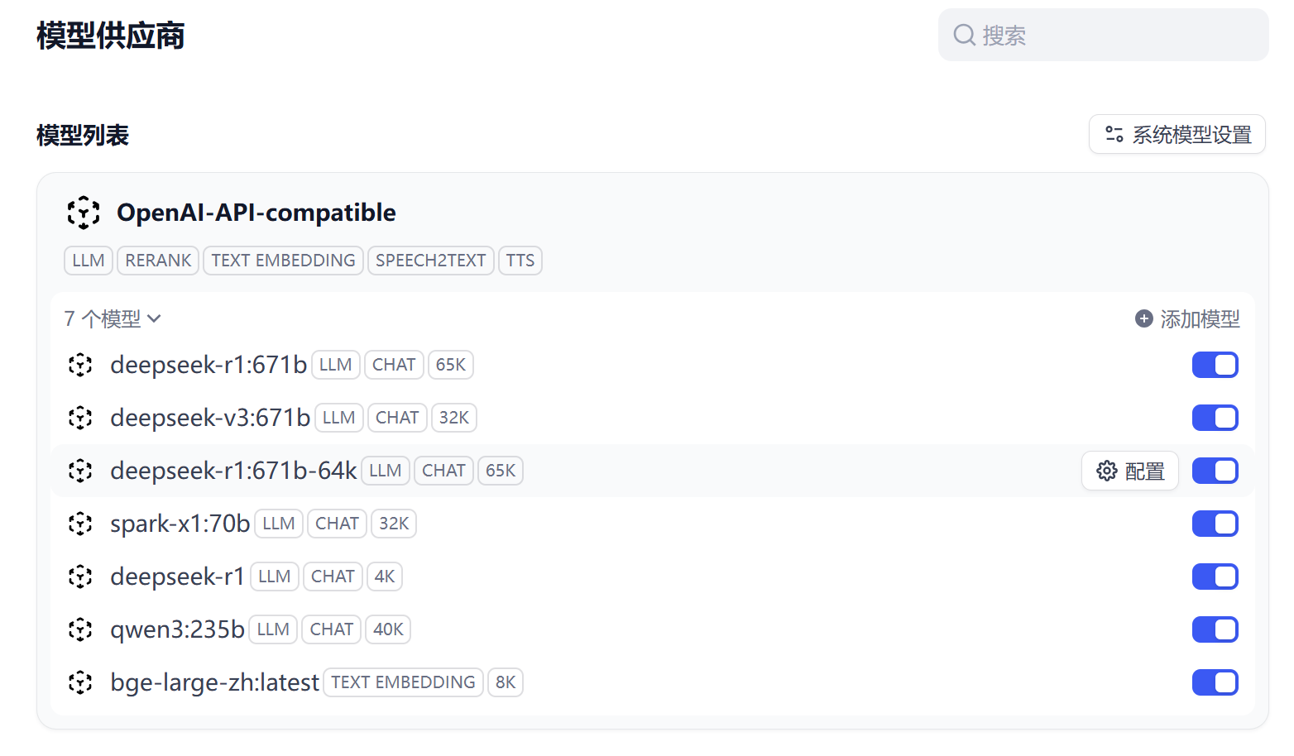Click the OpenAI-API-compatible provider icon
The image size is (1294, 756).
(x=84, y=213)
